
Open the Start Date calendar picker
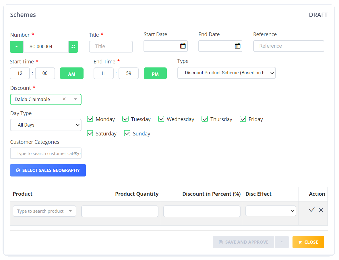[x=183, y=46]
